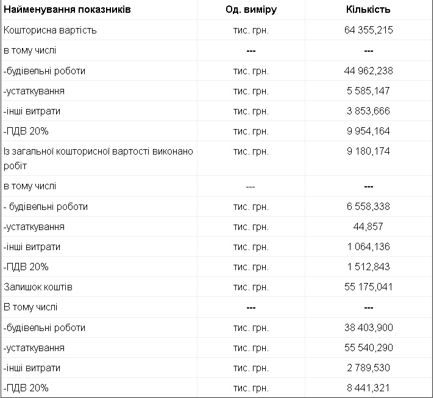Click the value 5 585,147
The width and height of the screenshot is (434, 398).
pyautogui.click(x=368, y=91)
